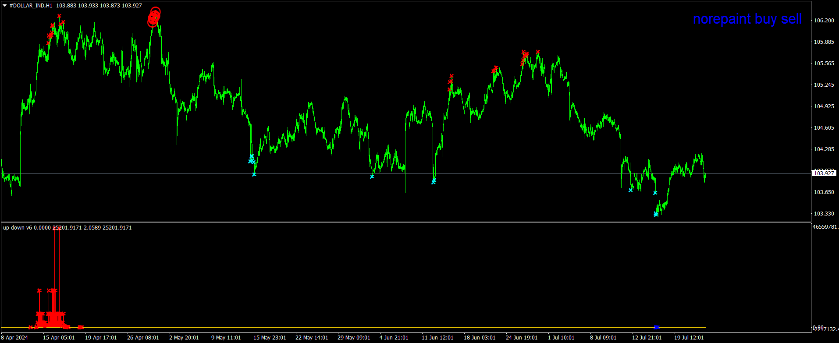Click the 8 Apr 2024 date label
Screen dimensions: 839x343
click(x=14, y=338)
